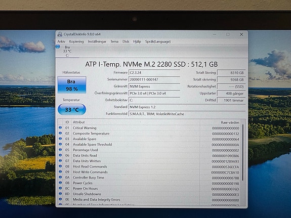Click the Bra 98 % health status button

72,85
